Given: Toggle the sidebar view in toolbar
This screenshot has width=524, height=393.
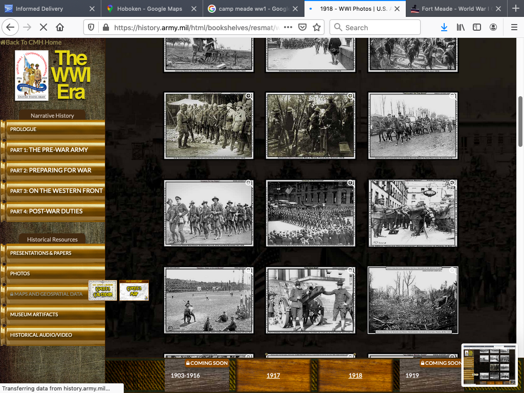Looking at the screenshot, I should pyautogui.click(x=477, y=27).
